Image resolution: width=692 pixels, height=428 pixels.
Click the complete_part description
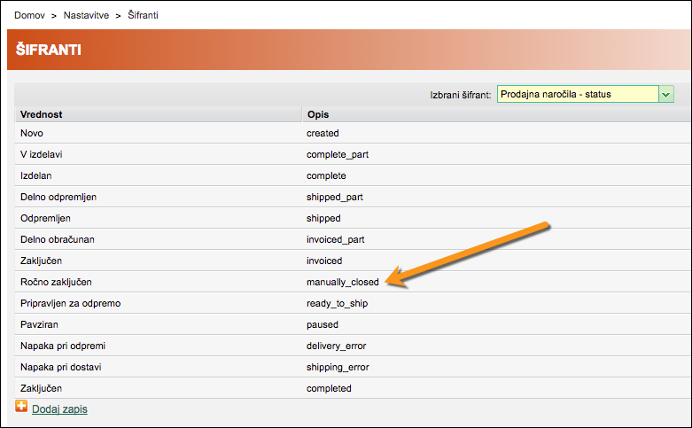(x=338, y=155)
